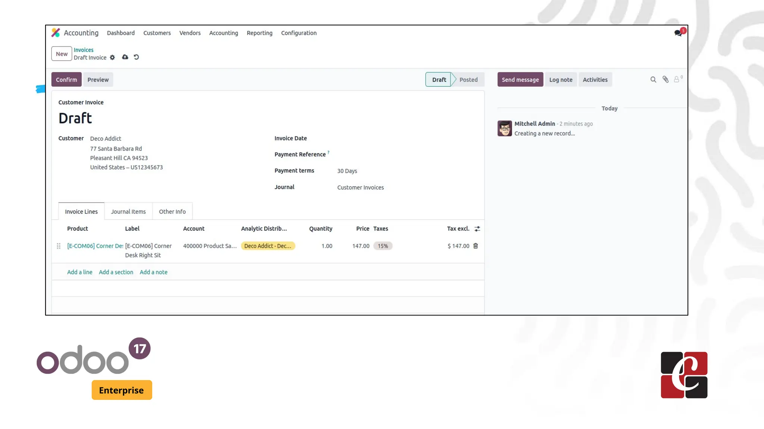
Task: Click the followers person icon
Action: [676, 79]
